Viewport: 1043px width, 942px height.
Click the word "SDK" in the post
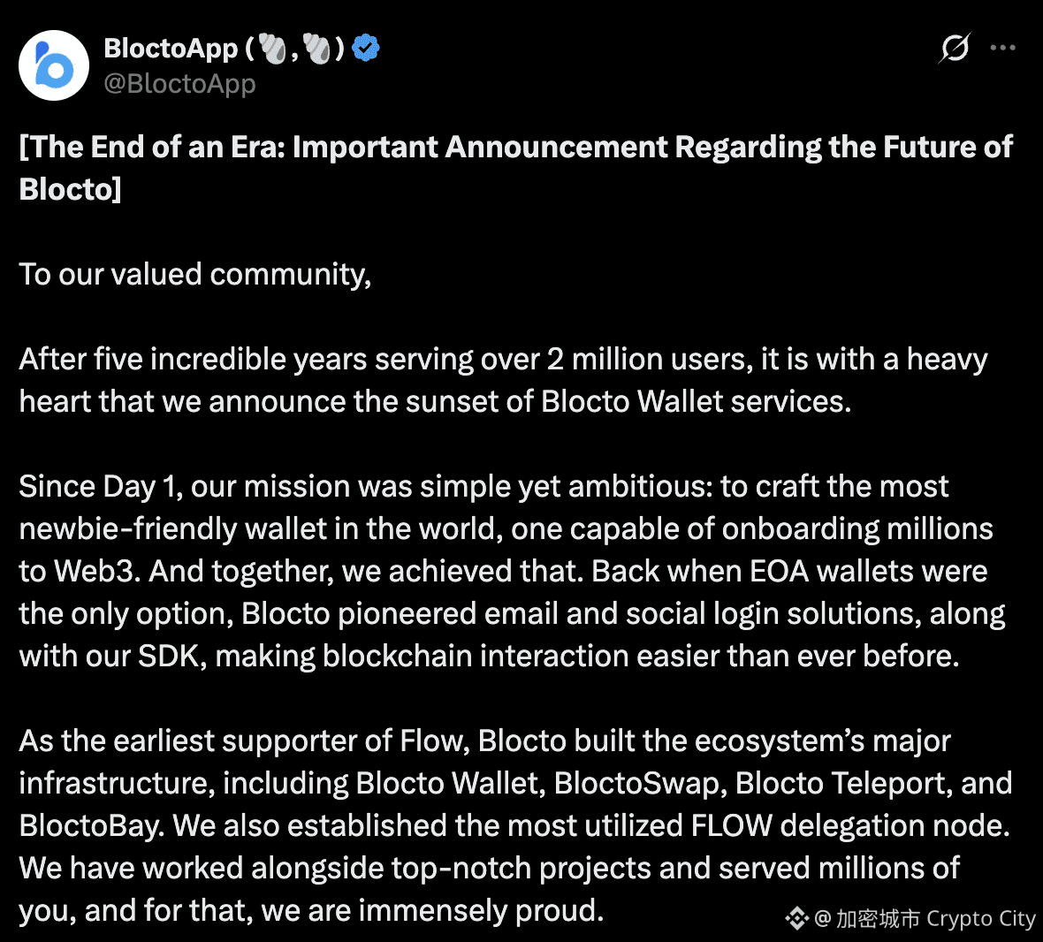point(171,657)
